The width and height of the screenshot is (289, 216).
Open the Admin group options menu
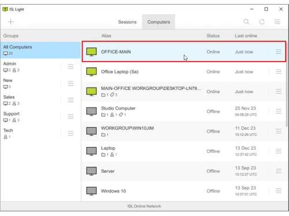(x=71, y=67)
